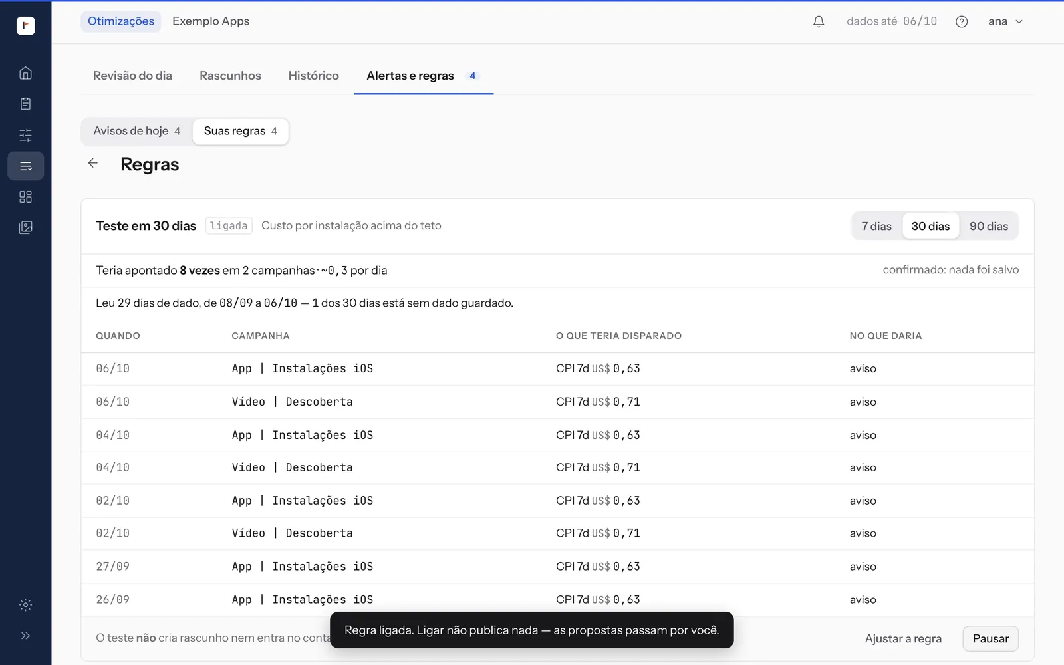Click the app logo at top left

point(25,25)
